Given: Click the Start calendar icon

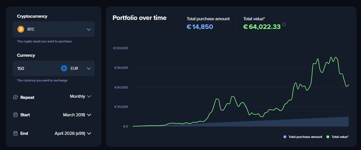Looking at the screenshot, I should [15, 115].
